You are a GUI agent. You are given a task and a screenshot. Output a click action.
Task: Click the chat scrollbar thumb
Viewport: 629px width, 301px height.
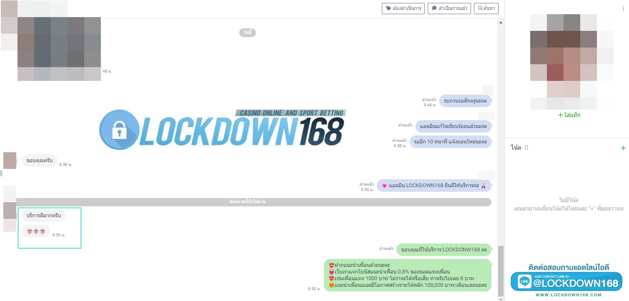(x=501, y=270)
